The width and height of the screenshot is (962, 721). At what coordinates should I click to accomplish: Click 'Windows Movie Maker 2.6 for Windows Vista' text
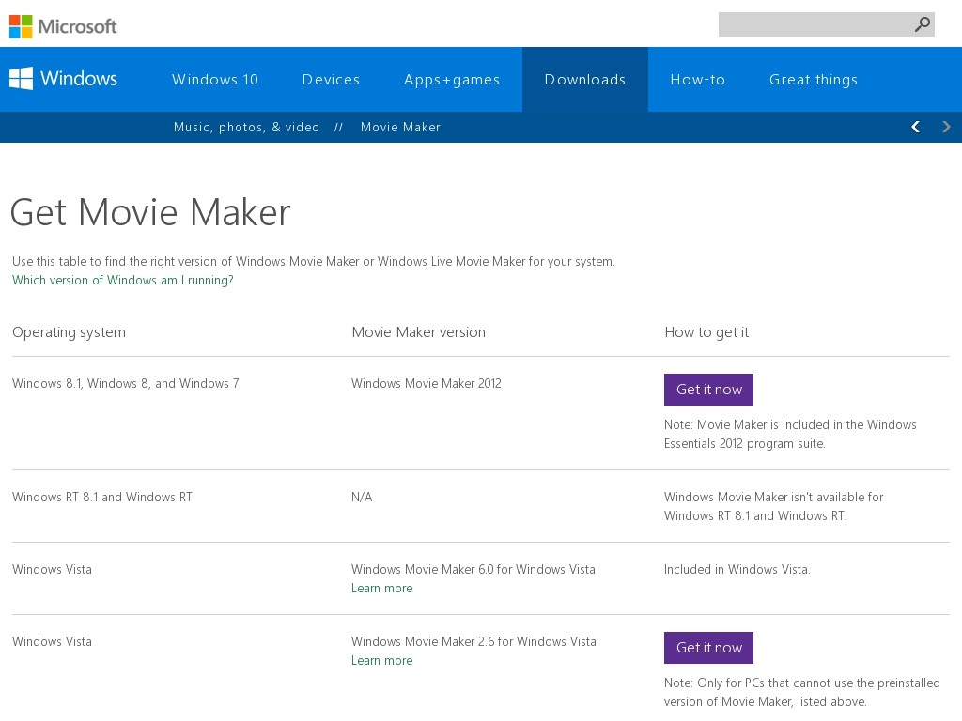click(x=473, y=641)
